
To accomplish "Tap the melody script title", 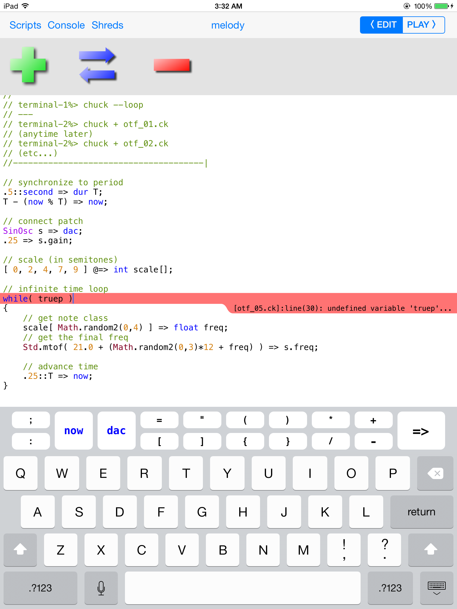I will [228, 25].
